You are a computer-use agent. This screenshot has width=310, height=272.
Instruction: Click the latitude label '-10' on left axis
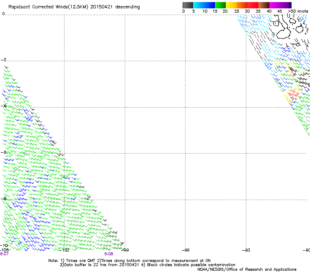coord(4,245)
